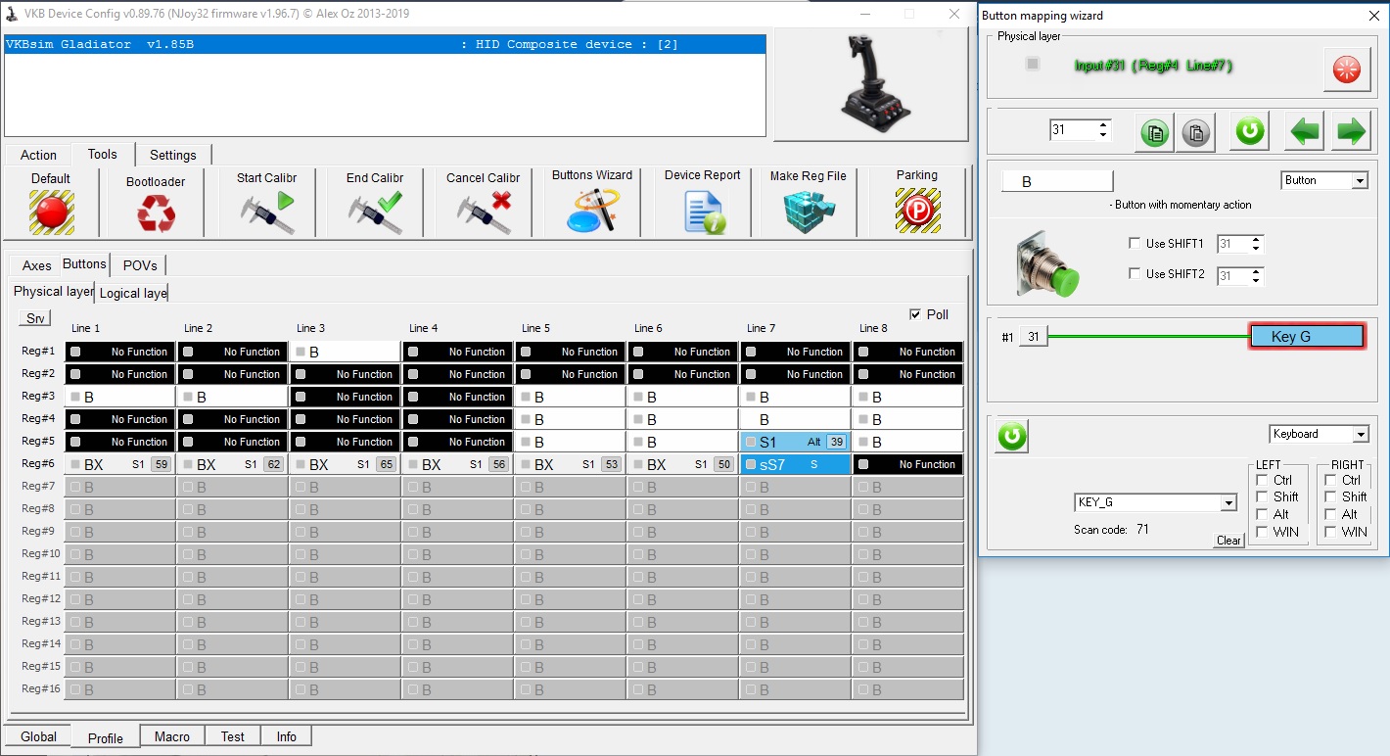Check RIGHT WIN modifier

pos(1330,532)
